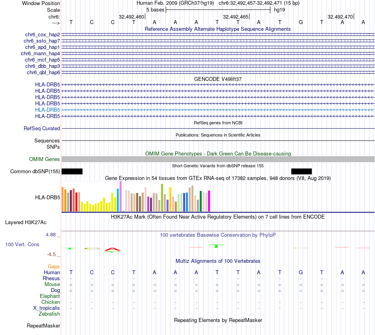The image size is (375, 335).
Task: Click the Window Position label
Action: click(41, 3)
